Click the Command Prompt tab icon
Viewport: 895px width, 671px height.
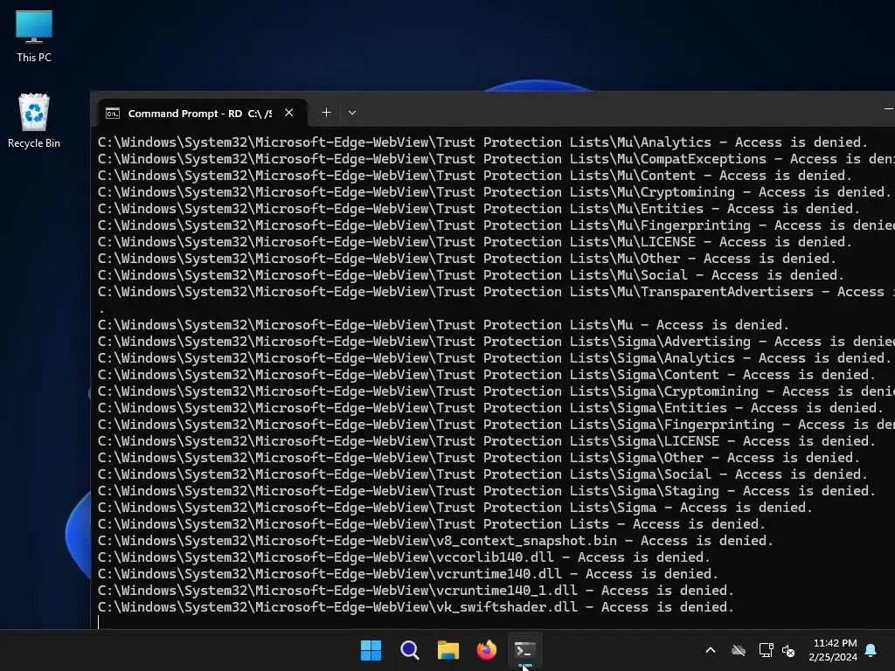tap(113, 113)
